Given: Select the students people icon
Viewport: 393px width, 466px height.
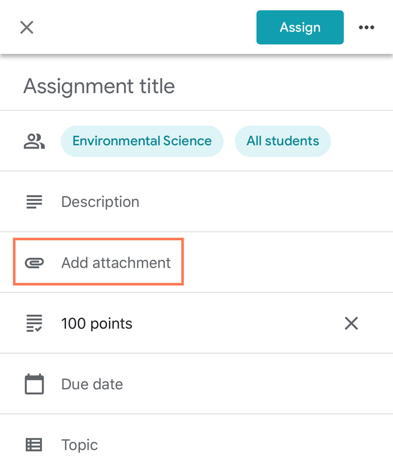Looking at the screenshot, I should pyautogui.click(x=33, y=141).
